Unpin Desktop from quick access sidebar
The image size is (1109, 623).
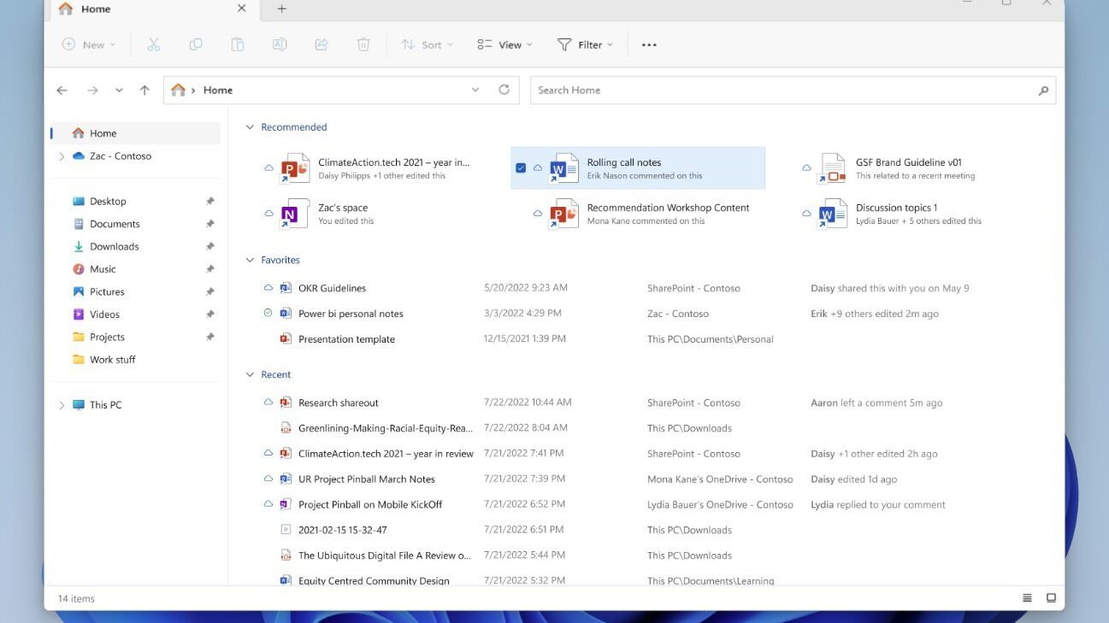click(x=209, y=202)
